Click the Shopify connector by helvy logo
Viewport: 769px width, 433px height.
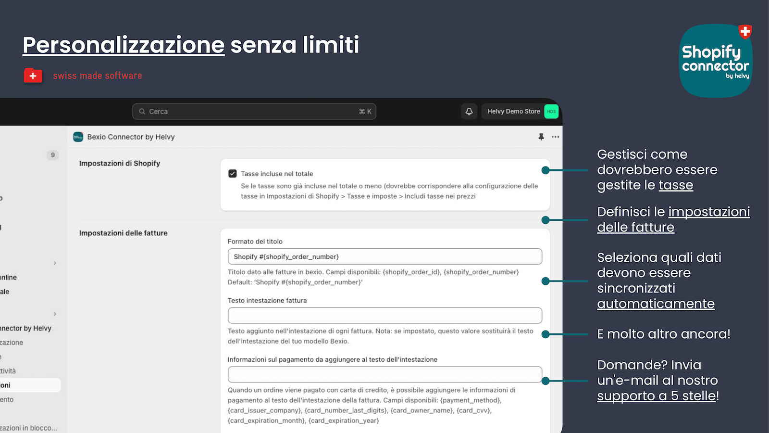tap(716, 61)
